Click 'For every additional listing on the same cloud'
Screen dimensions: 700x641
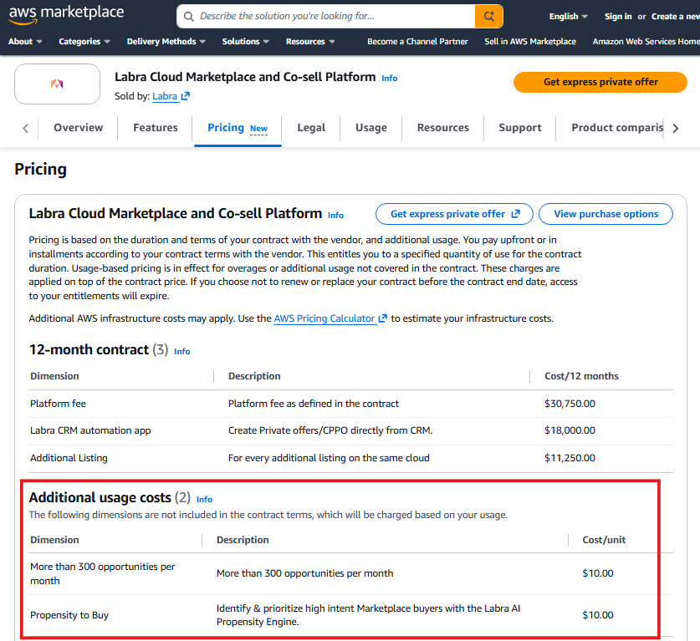tap(329, 458)
